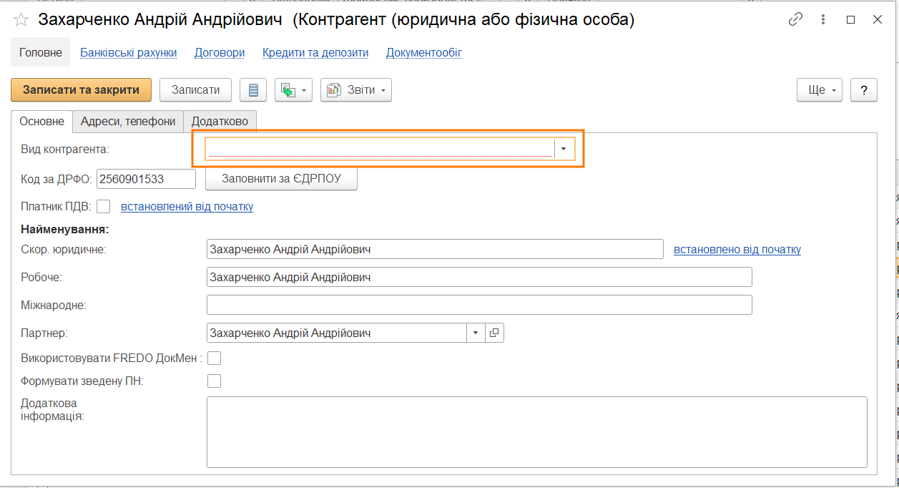The width and height of the screenshot is (899, 488).
Task: Enable the Платник ПДВ checkbox
Action: pos(104,206)
